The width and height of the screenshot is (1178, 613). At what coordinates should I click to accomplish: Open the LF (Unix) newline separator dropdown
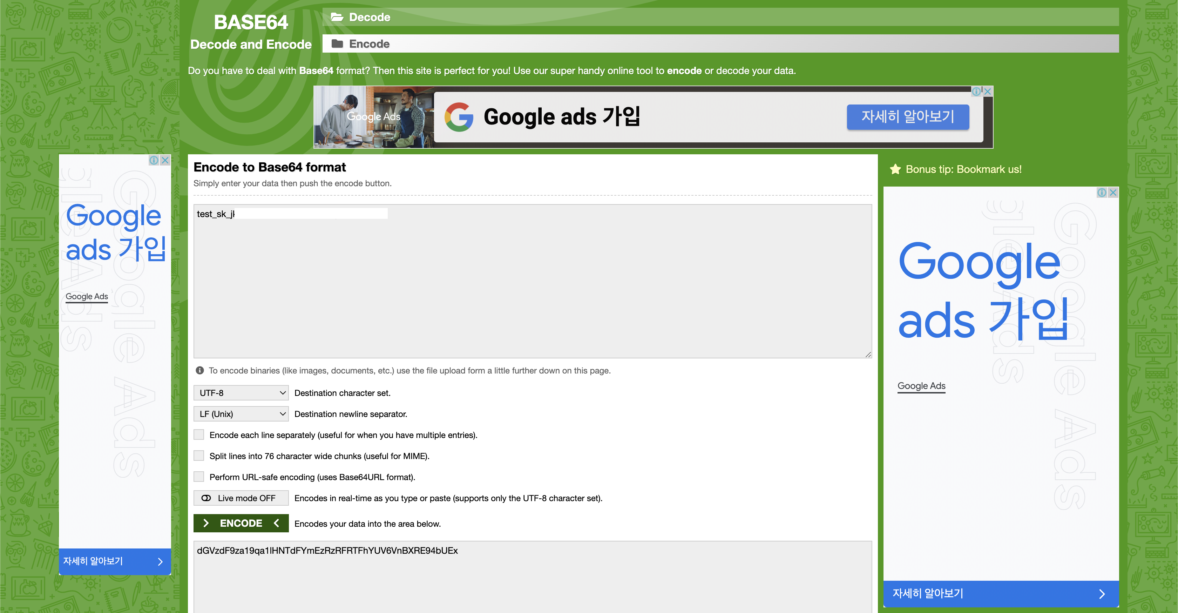click(x=241, y=414)
